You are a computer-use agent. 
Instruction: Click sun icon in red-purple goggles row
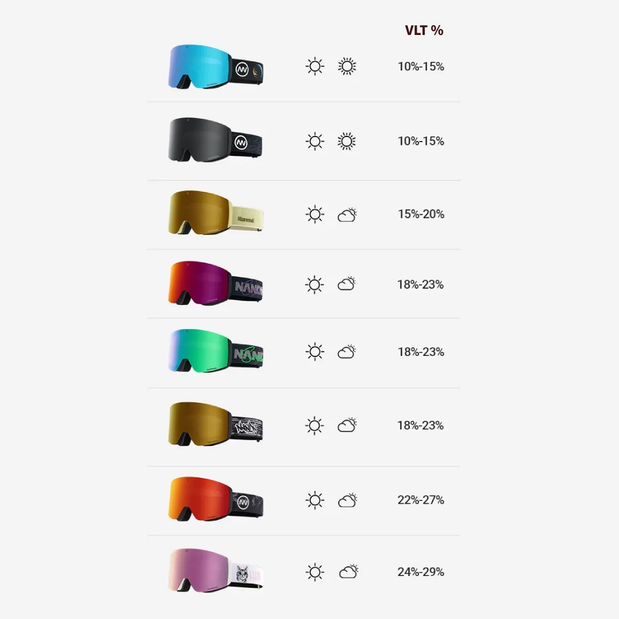[315, 285]
